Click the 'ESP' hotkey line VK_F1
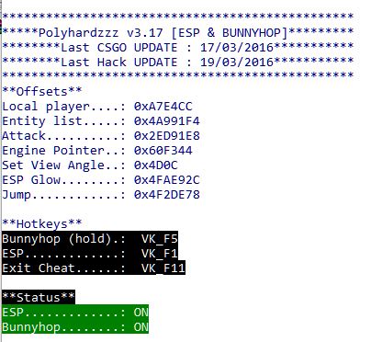The image size is (371, 342). [90, 253]
